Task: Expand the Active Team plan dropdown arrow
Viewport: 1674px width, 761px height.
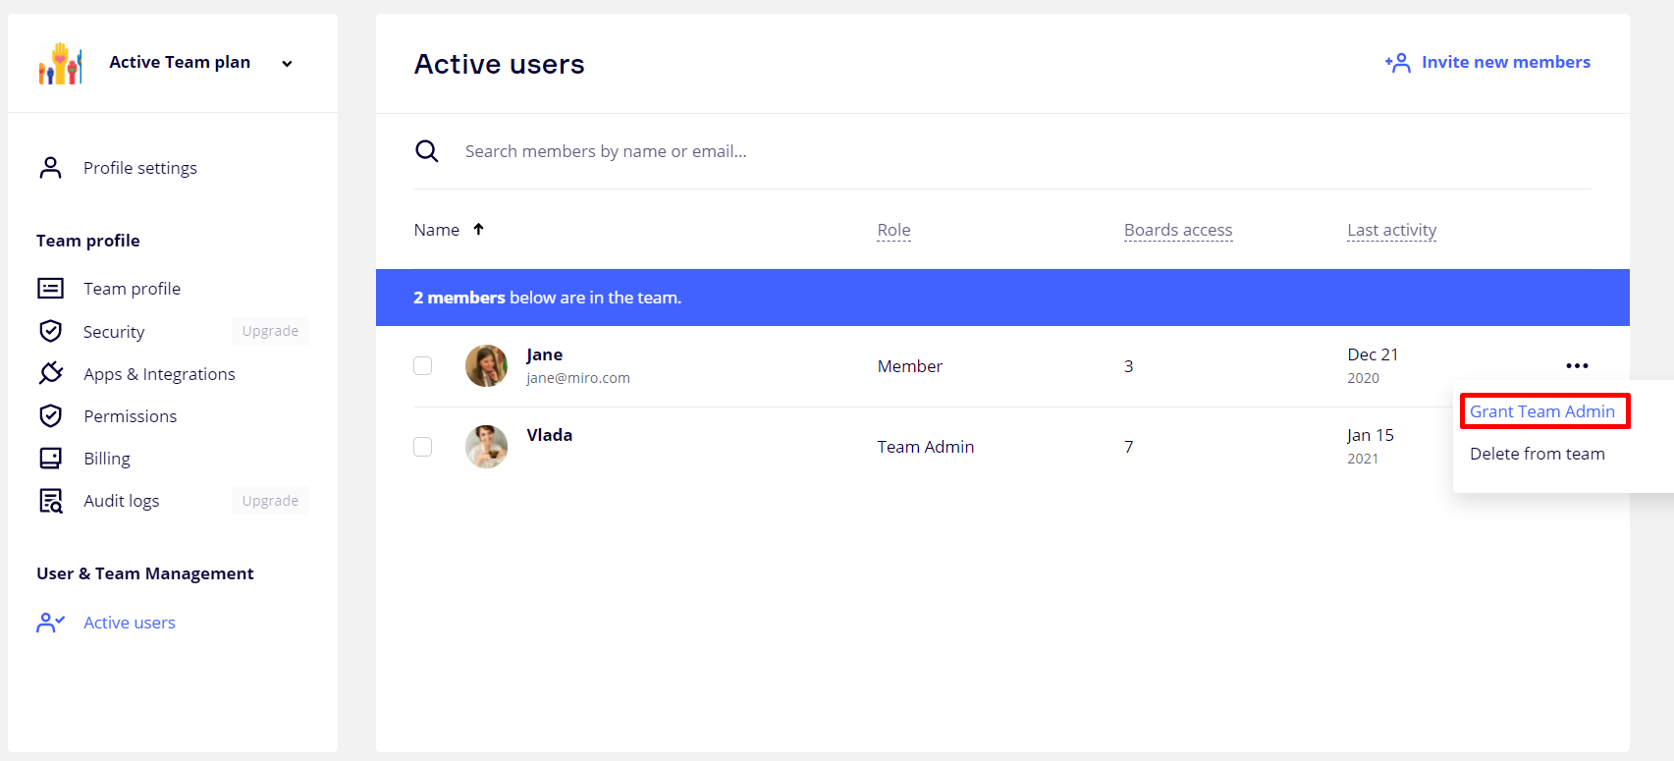Action: (x=287, y=64)
